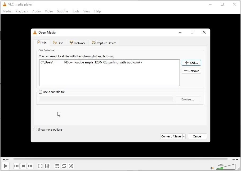Open the Subtitle menu
The width and height of the screenshot is (241, 171).
point(63,11)
